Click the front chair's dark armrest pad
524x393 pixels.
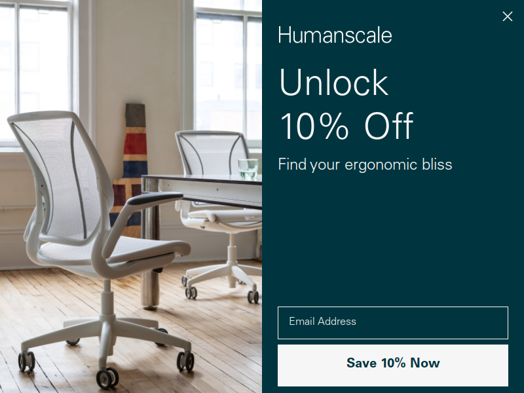[x=154, y=198]
